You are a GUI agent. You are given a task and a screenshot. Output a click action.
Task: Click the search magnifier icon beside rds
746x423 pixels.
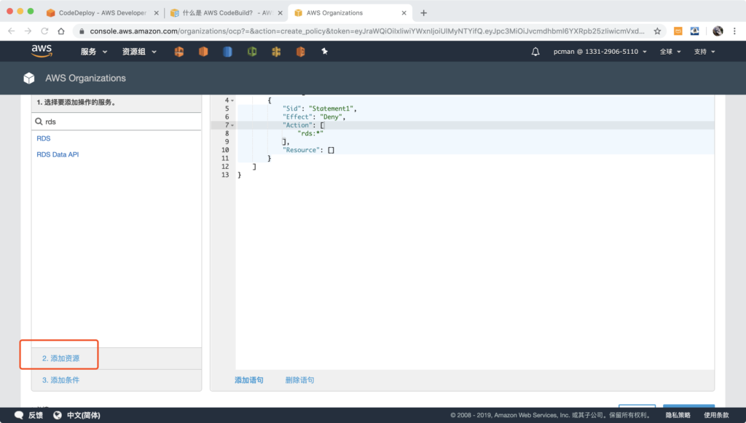click(39, 122)
